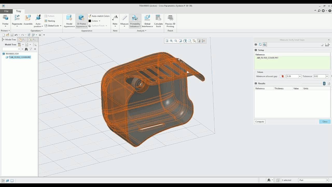332x187 pixels.
Task: Insert a Note annotation
Action: point(115,20)
